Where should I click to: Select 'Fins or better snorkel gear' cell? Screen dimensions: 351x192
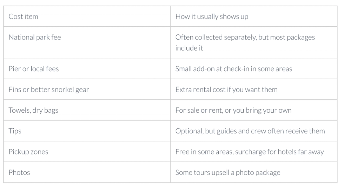pos(49,90)
